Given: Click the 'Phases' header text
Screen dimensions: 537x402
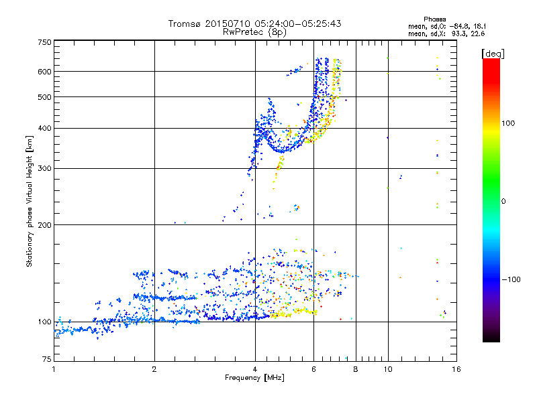Looking at the screenshot, I should point(434,19).
